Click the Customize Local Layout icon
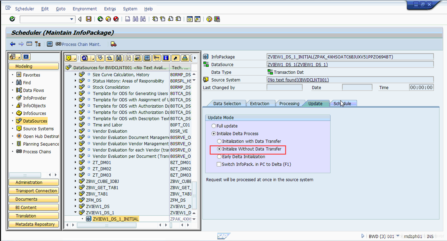This screenshot has width=447, height=241. [x=217, y=19]
